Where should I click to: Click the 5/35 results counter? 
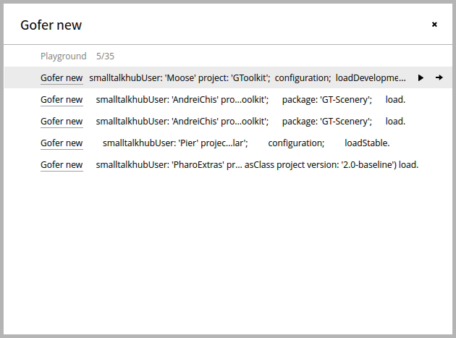pyautogui.click(x=105, y=56)
